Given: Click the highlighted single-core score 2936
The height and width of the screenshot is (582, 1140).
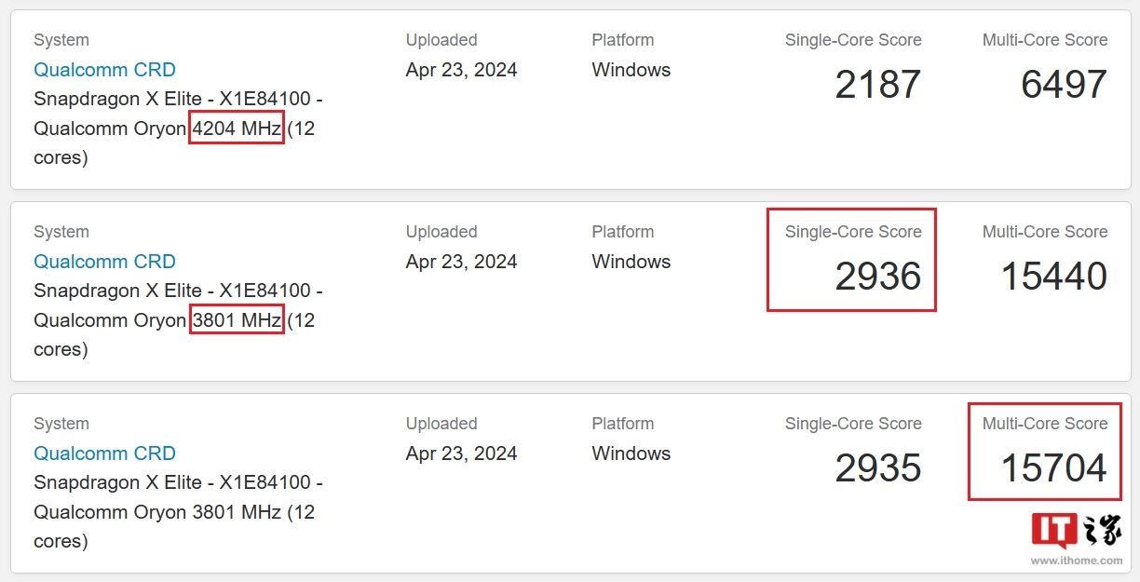Looking at the screenshot, I should point(877,277).
